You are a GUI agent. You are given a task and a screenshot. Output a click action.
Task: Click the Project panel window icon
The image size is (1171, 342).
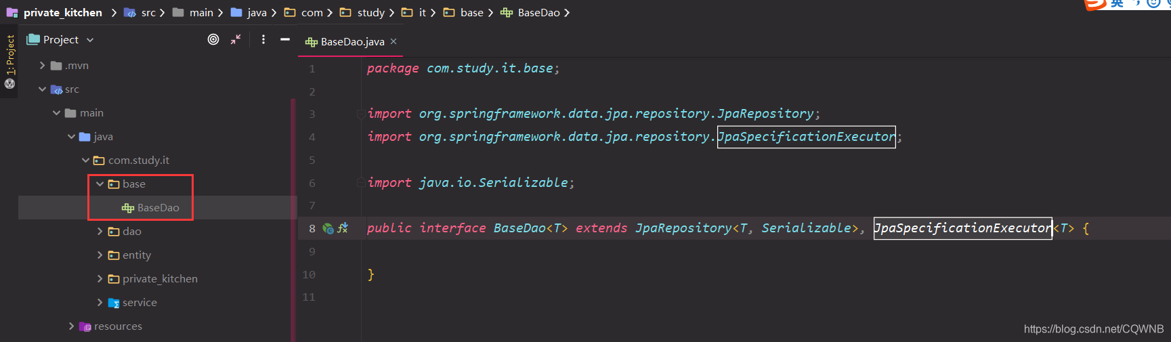pos(33,39)
